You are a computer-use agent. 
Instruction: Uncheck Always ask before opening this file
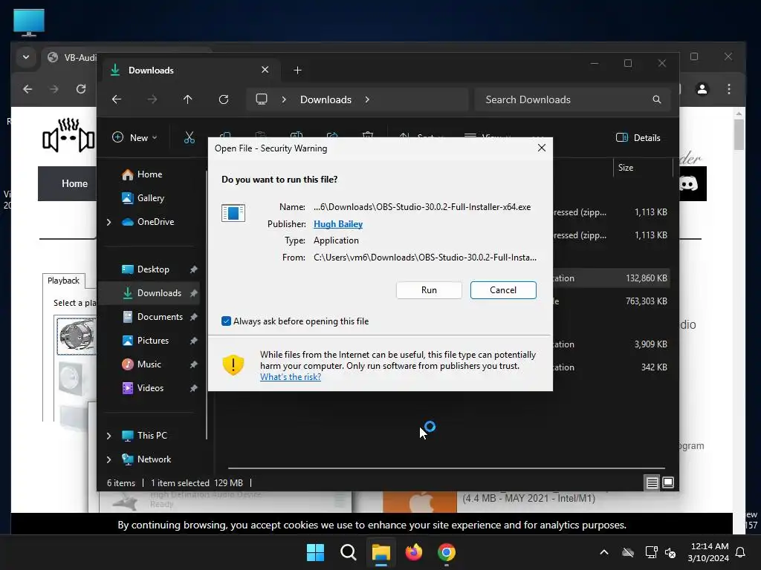coord(226,321)
